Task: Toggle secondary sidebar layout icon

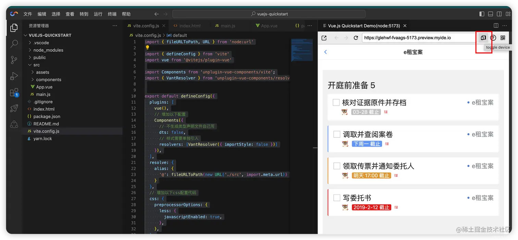Action: tap(499, 14)
